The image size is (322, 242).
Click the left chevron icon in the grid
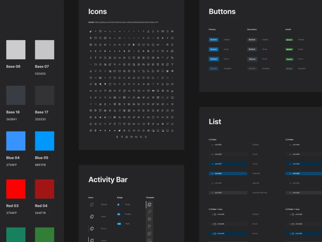(x=129, y=38)
